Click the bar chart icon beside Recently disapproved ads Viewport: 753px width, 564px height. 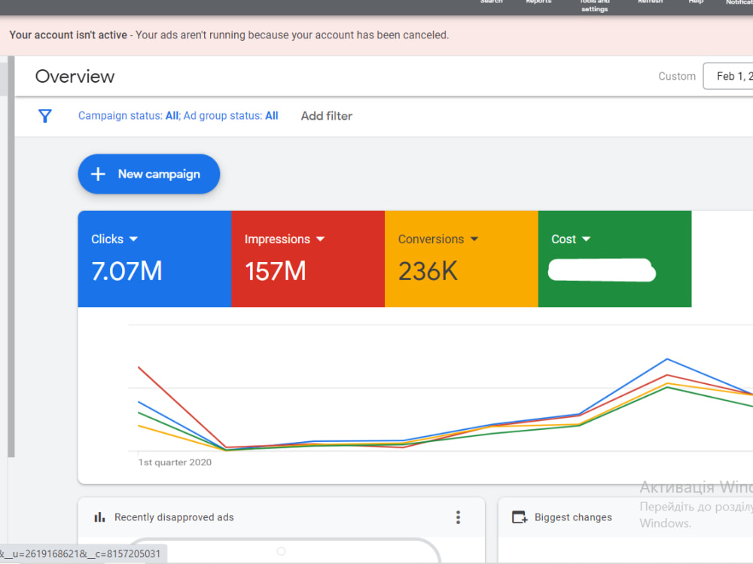[99, 517]
